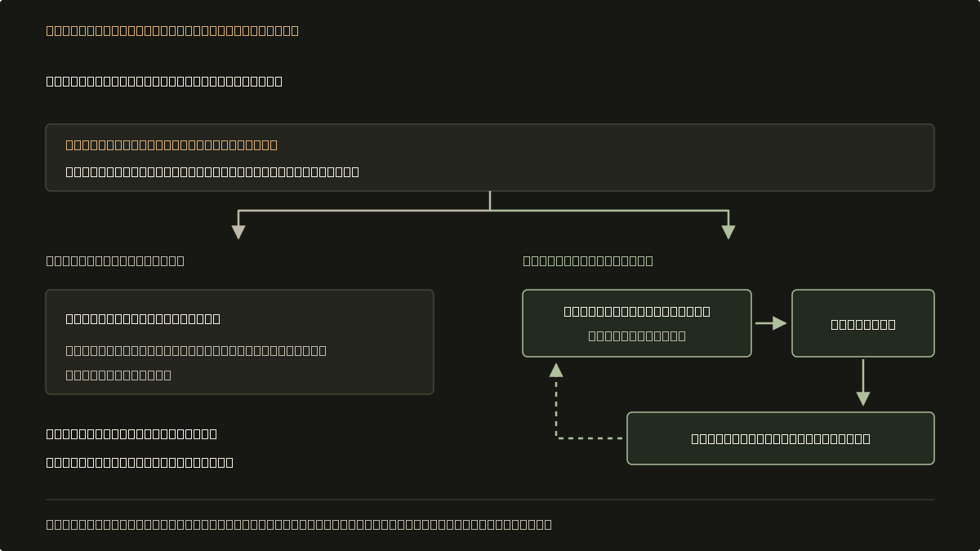Click the left beige downward arrowhead
This screenshot has height=551, width=980.
(238, 233)
